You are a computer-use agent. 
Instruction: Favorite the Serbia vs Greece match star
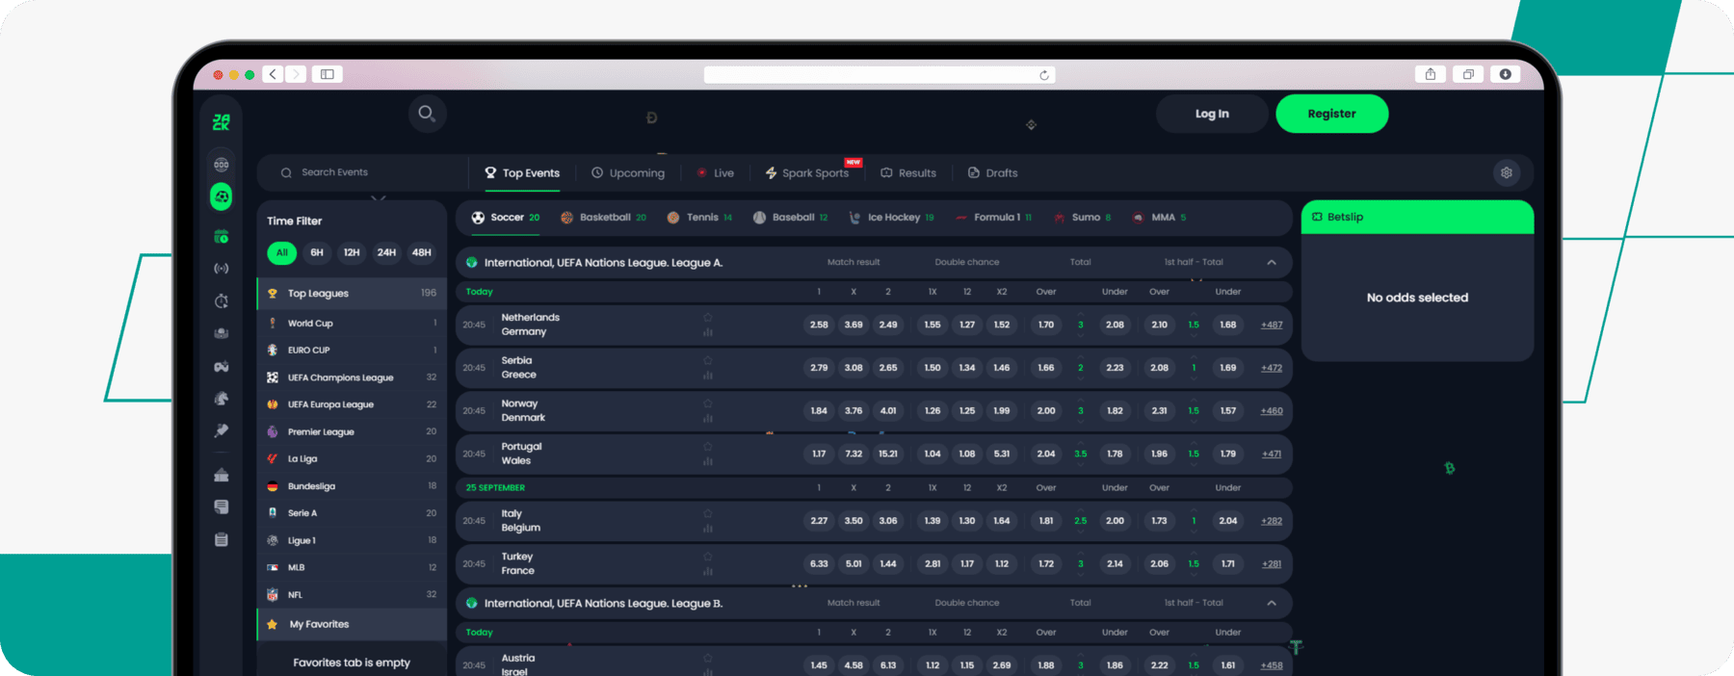(x=708, y=360)
